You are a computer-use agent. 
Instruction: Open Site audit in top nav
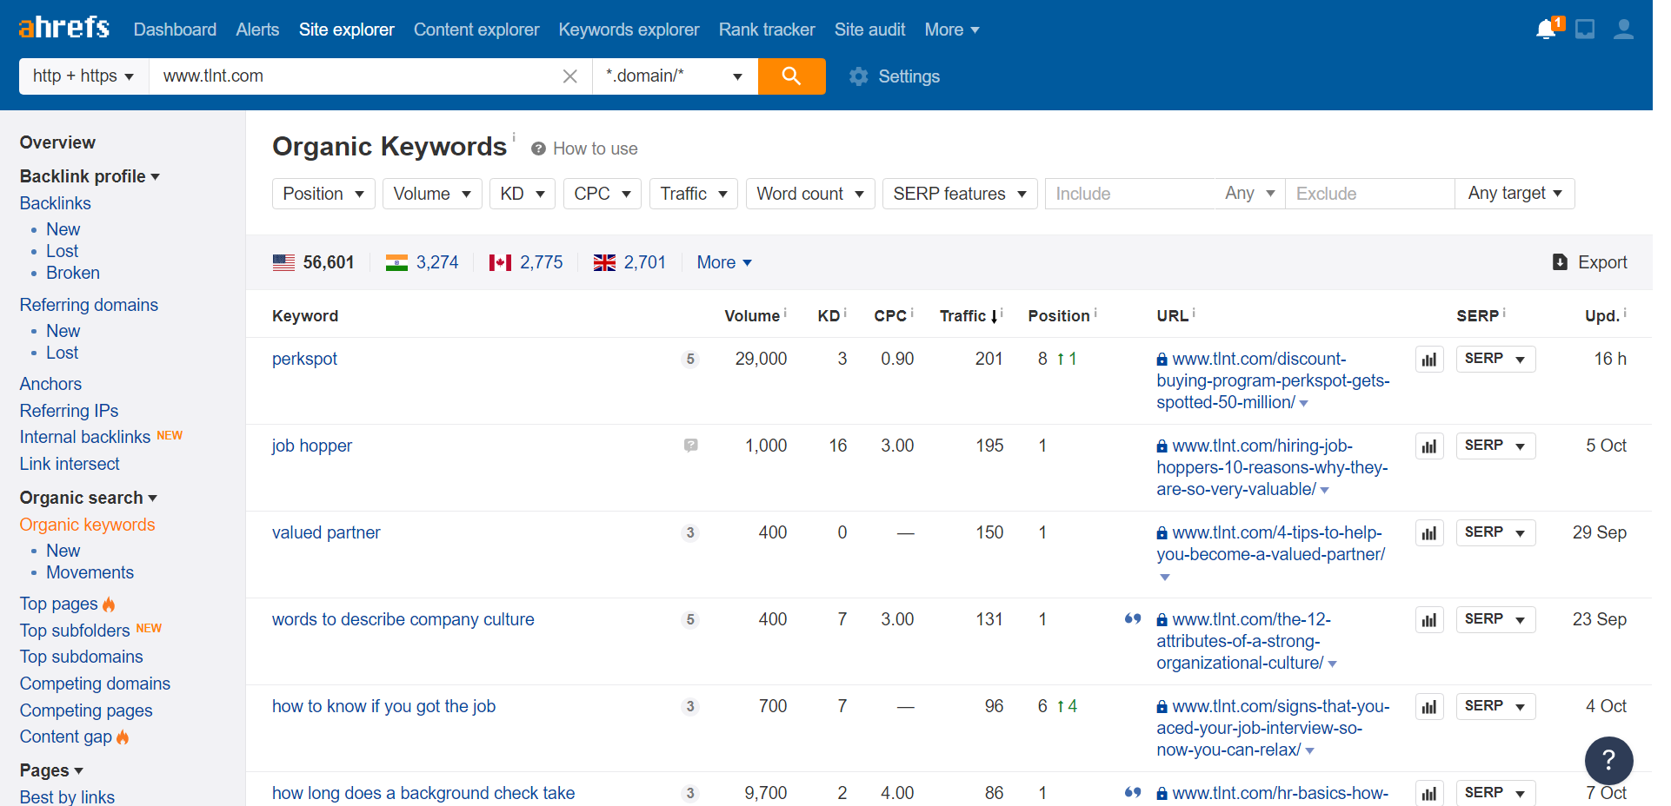(x=869, y=30)
